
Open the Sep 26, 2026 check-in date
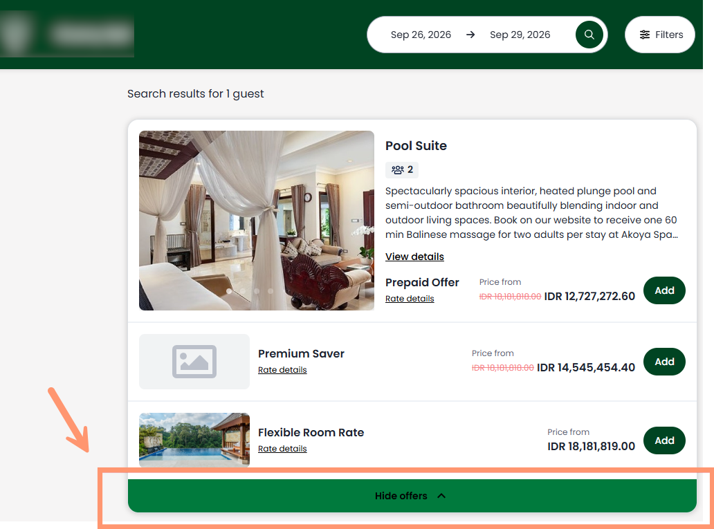click(421, 35)
